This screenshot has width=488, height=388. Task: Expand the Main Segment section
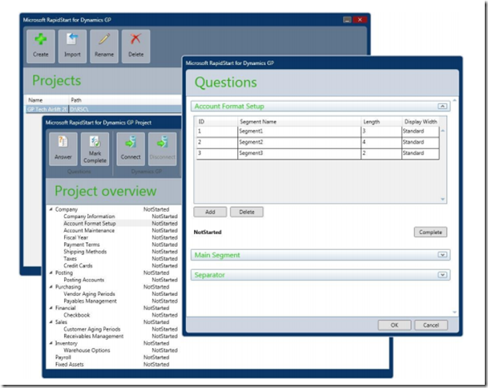tap(442, 255)
